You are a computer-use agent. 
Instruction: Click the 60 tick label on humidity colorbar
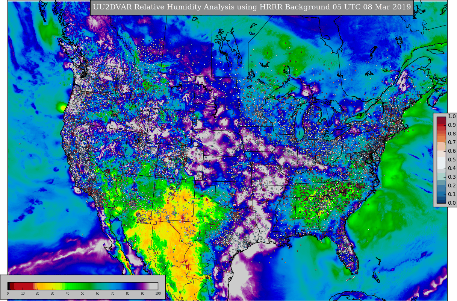click(98, 293)
